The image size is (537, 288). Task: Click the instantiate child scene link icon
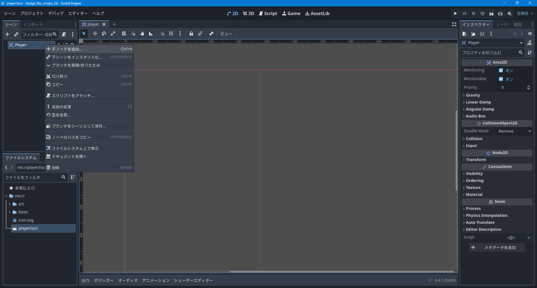[x=16, y=34]
